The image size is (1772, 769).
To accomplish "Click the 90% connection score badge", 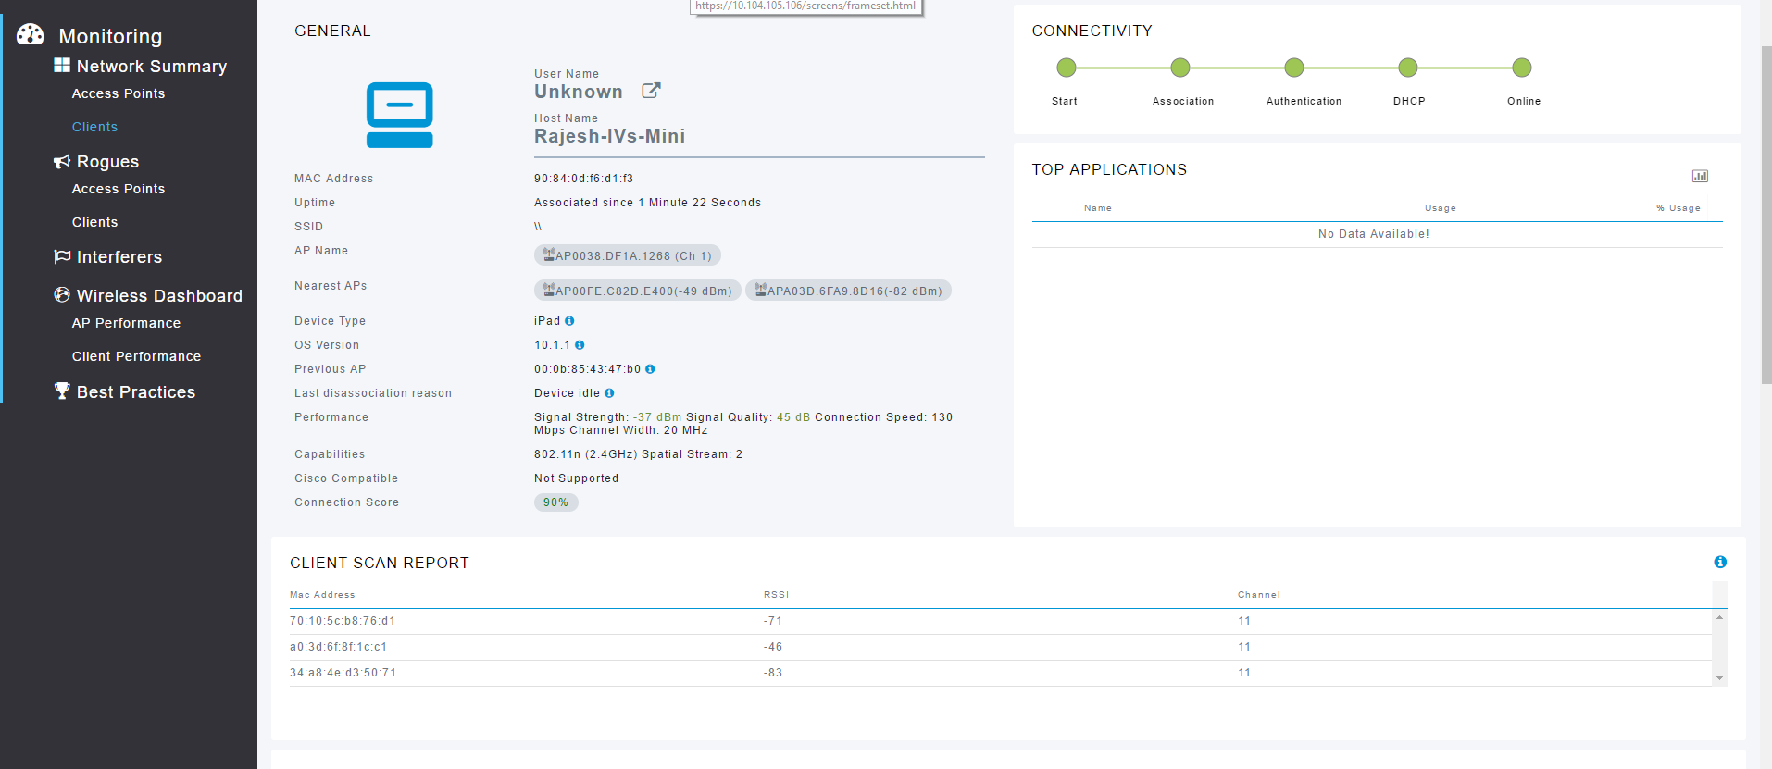I will click(556, 502).
